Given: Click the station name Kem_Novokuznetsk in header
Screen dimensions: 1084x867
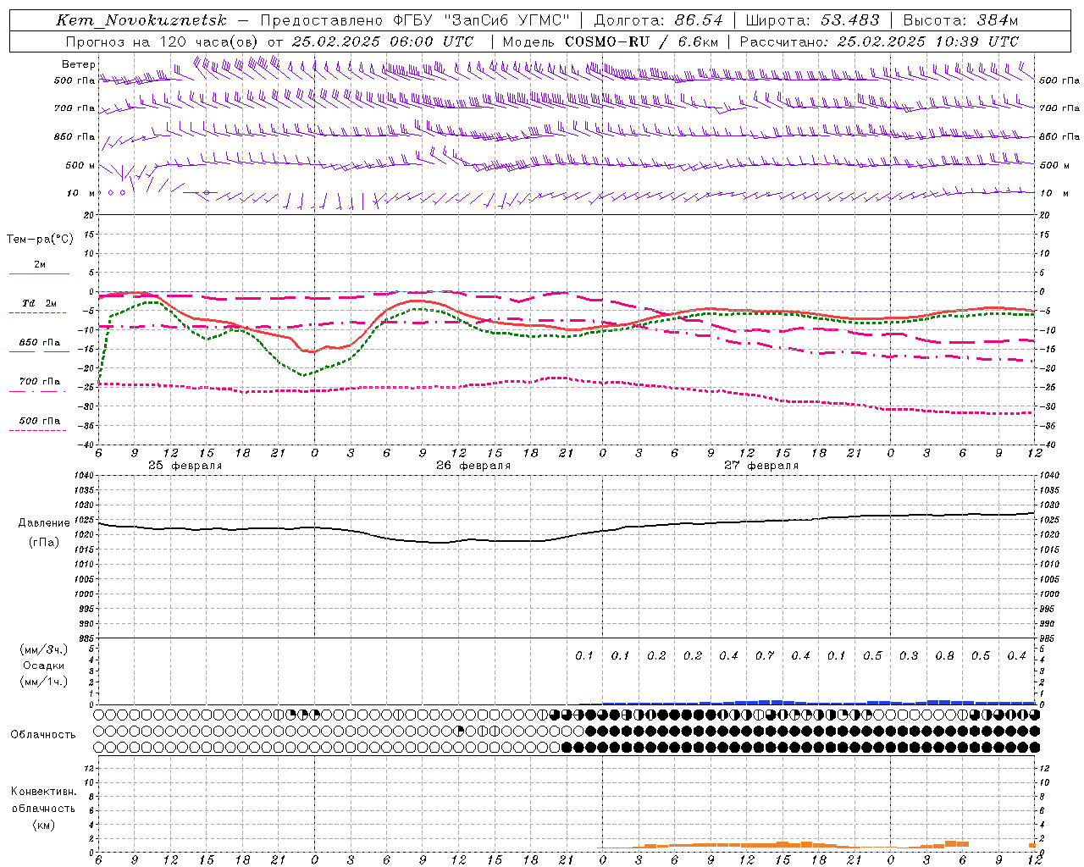Looking at the screenshot, I should (x=141, y=20).
